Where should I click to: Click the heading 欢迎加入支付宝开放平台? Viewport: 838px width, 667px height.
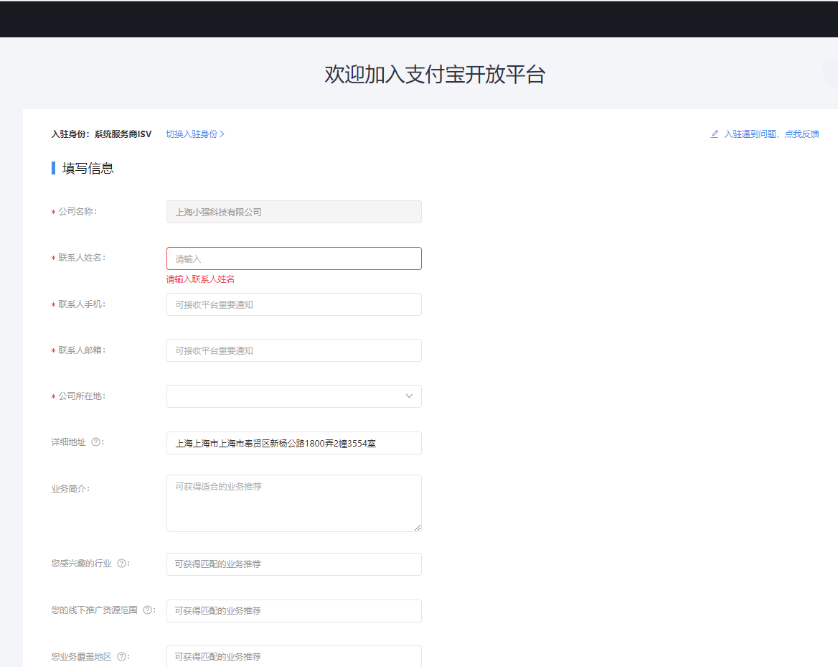[x=435, y=75]
